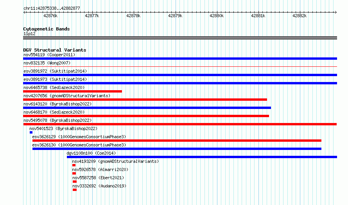Open esv3626130 (1000GenomesConsortiumPhase3) label
This screenshot has width=348, height=205.
click(79, 145)
